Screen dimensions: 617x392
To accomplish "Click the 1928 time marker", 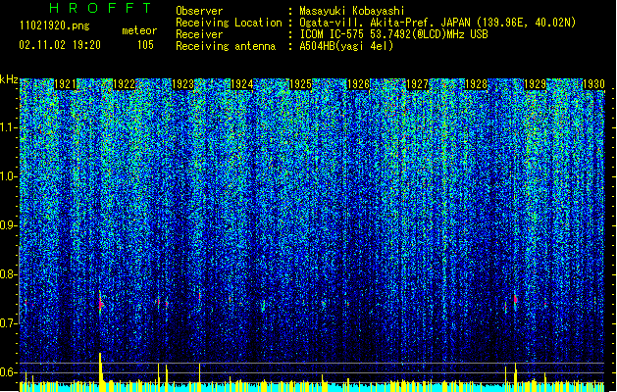I will coord(476,84).
